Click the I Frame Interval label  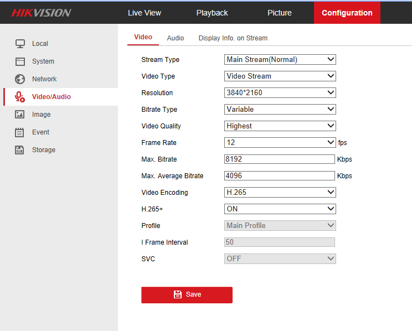point(165,242)
